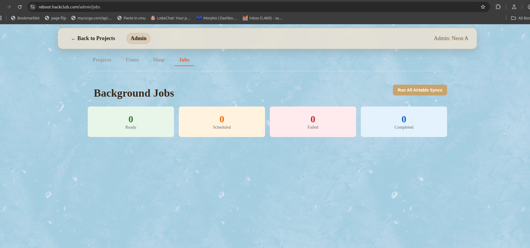
Task: Select the Failed jobs card
Action: (313, 122)
